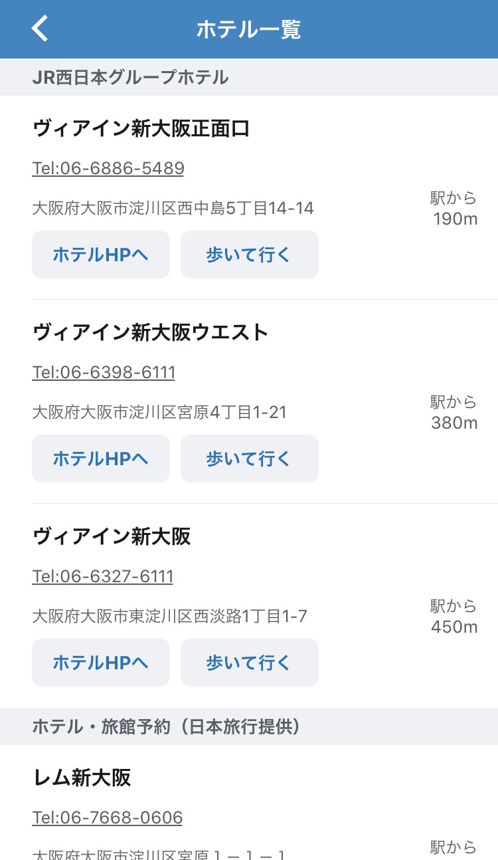Tap the address 大阪府大阪市淀川区宮原4丁目1-21

click(x=159, y=413)
